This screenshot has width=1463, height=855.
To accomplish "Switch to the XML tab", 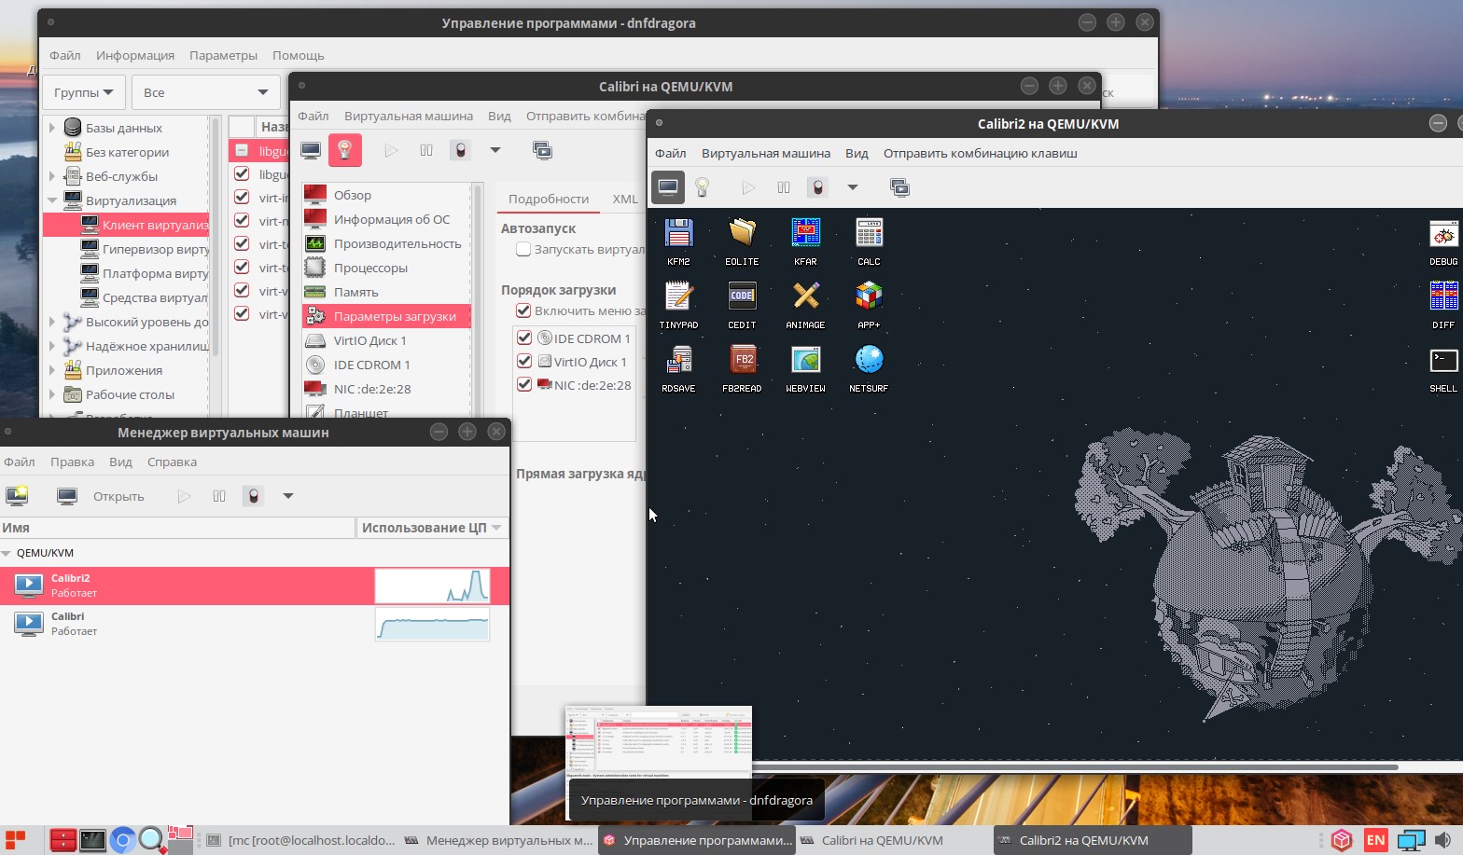I will pos(624,199).
